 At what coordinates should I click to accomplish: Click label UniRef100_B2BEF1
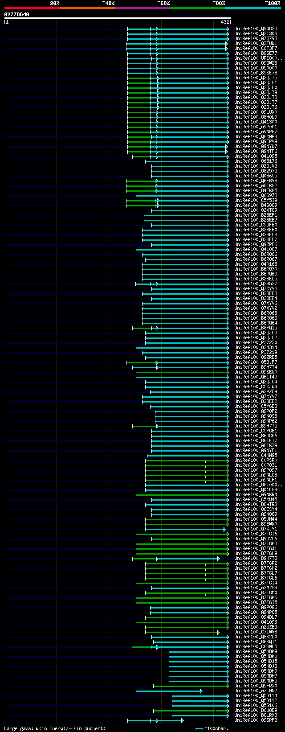[x=256, y=215]
